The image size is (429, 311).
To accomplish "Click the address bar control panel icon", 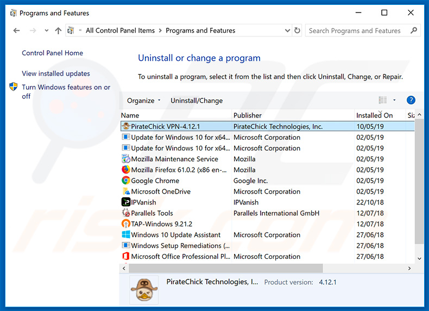I will click(71, 30).
